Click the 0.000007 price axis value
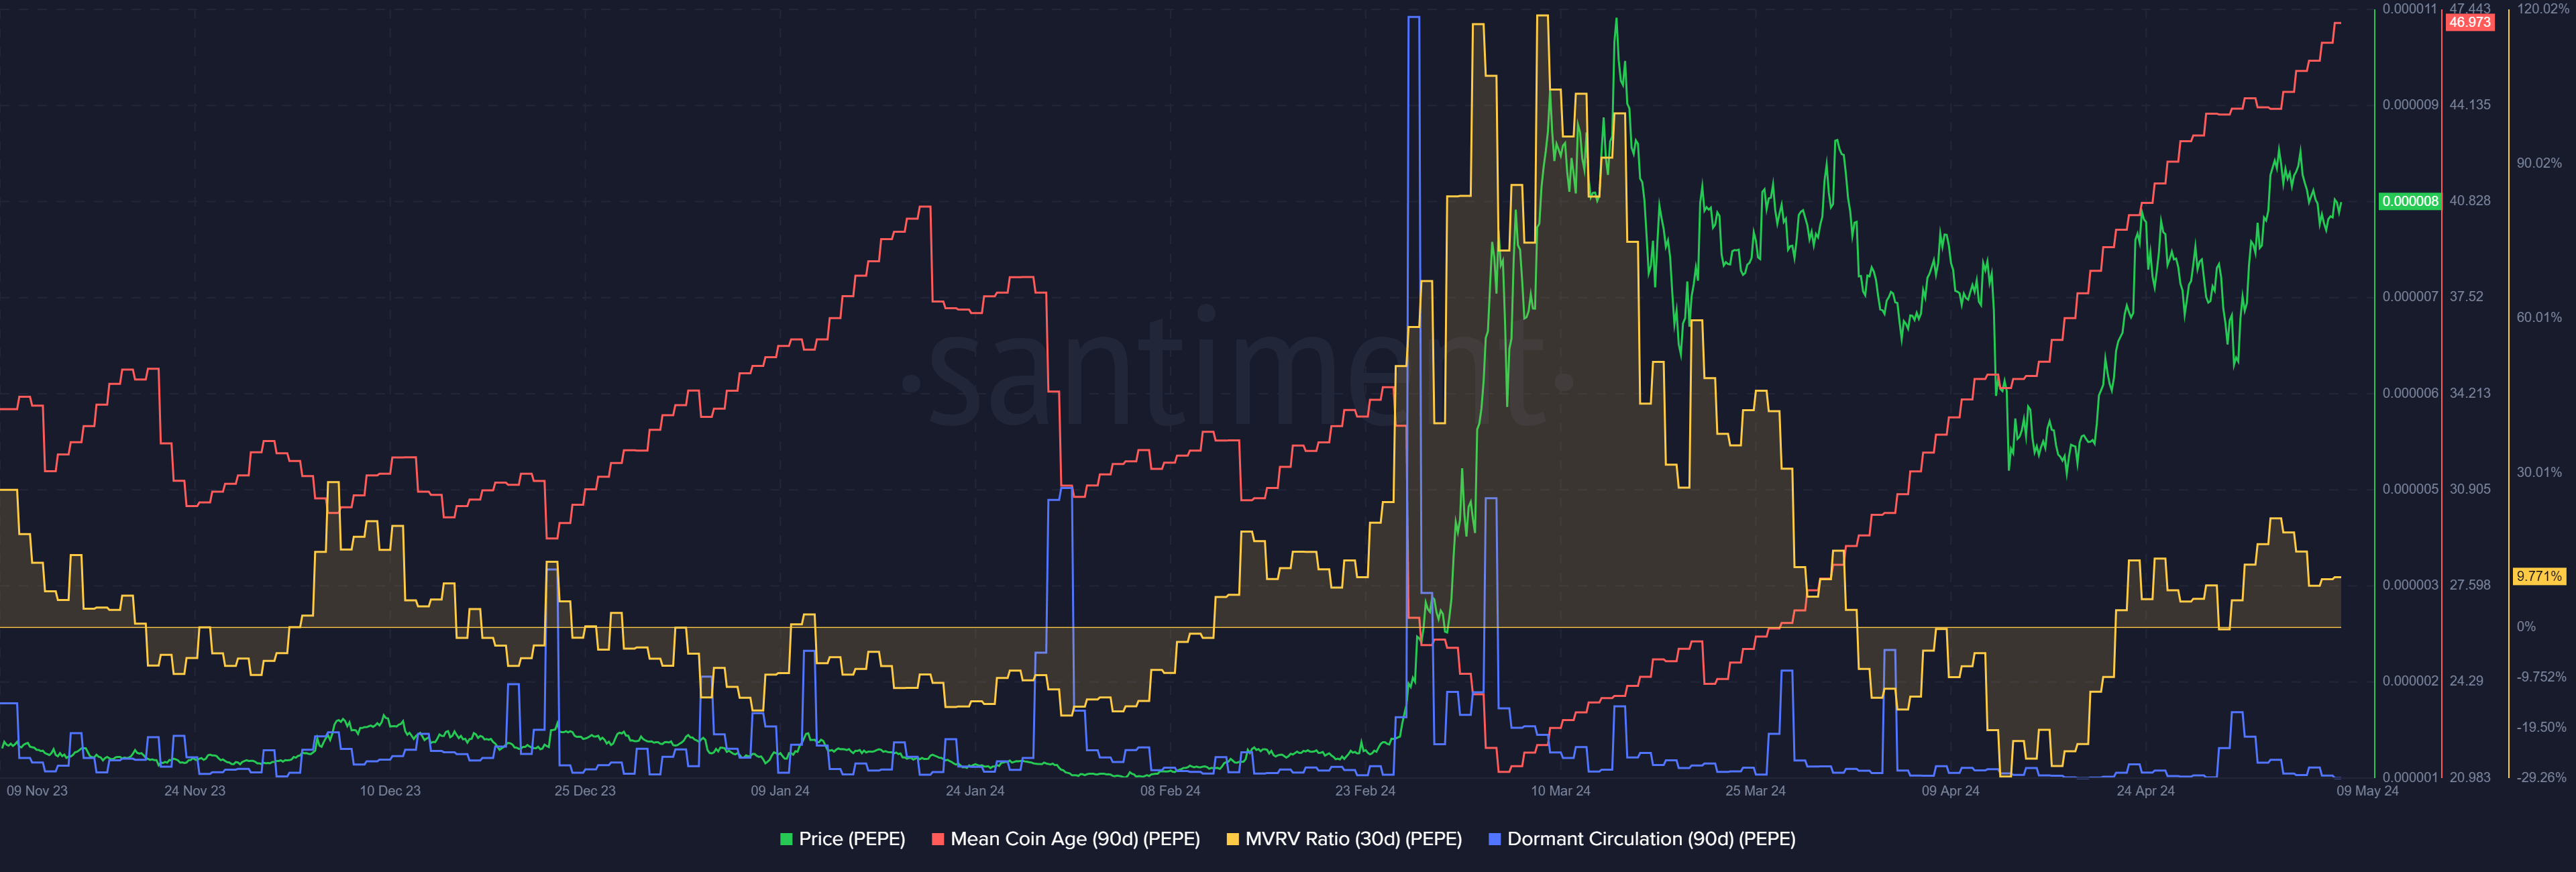 [2410, 297]
